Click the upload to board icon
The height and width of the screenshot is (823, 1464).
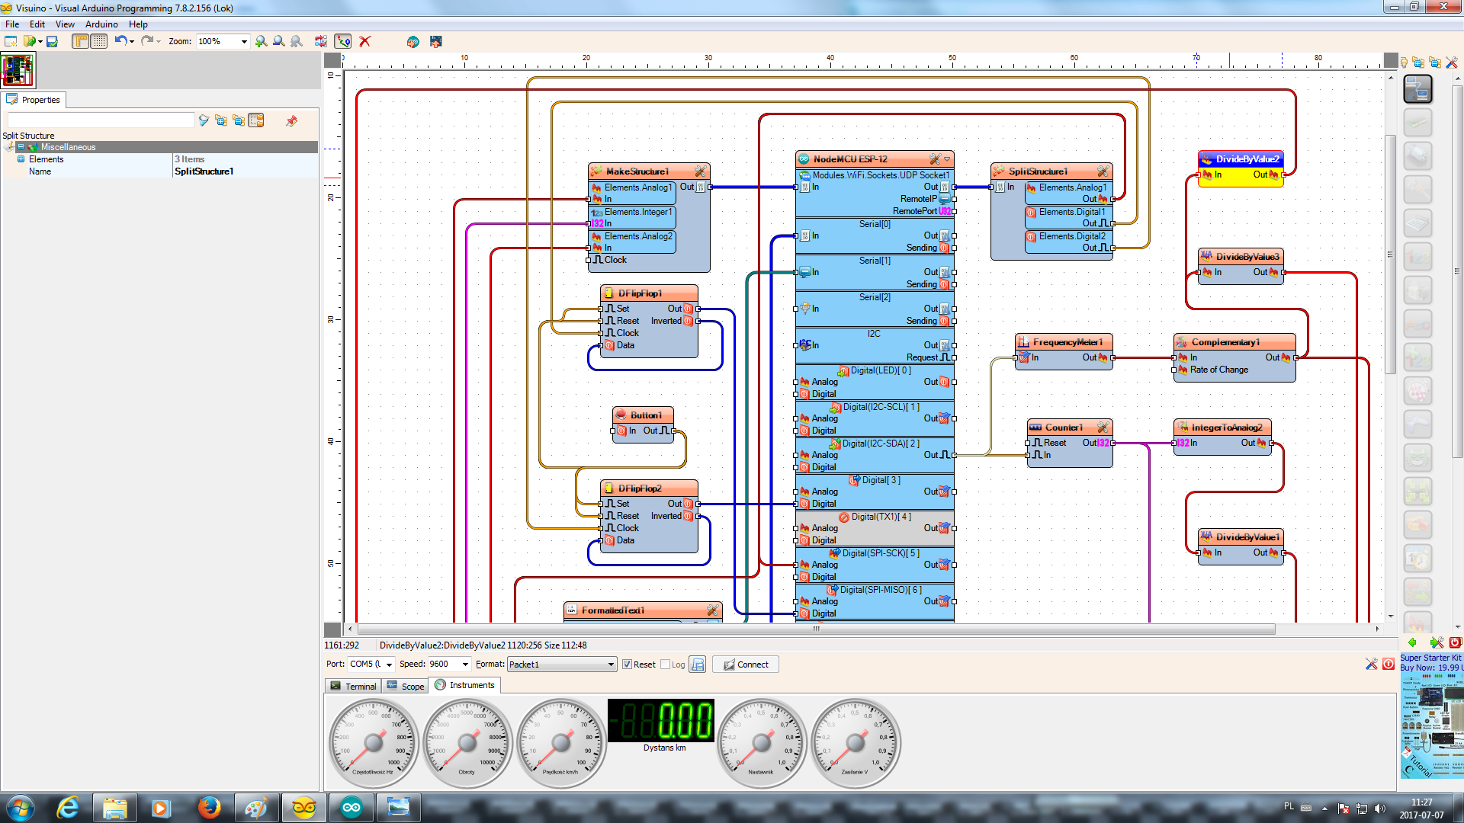(436, 41)
